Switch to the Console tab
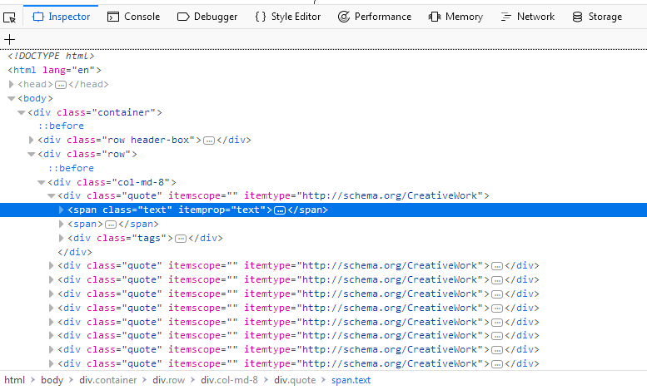 point(133,17)
